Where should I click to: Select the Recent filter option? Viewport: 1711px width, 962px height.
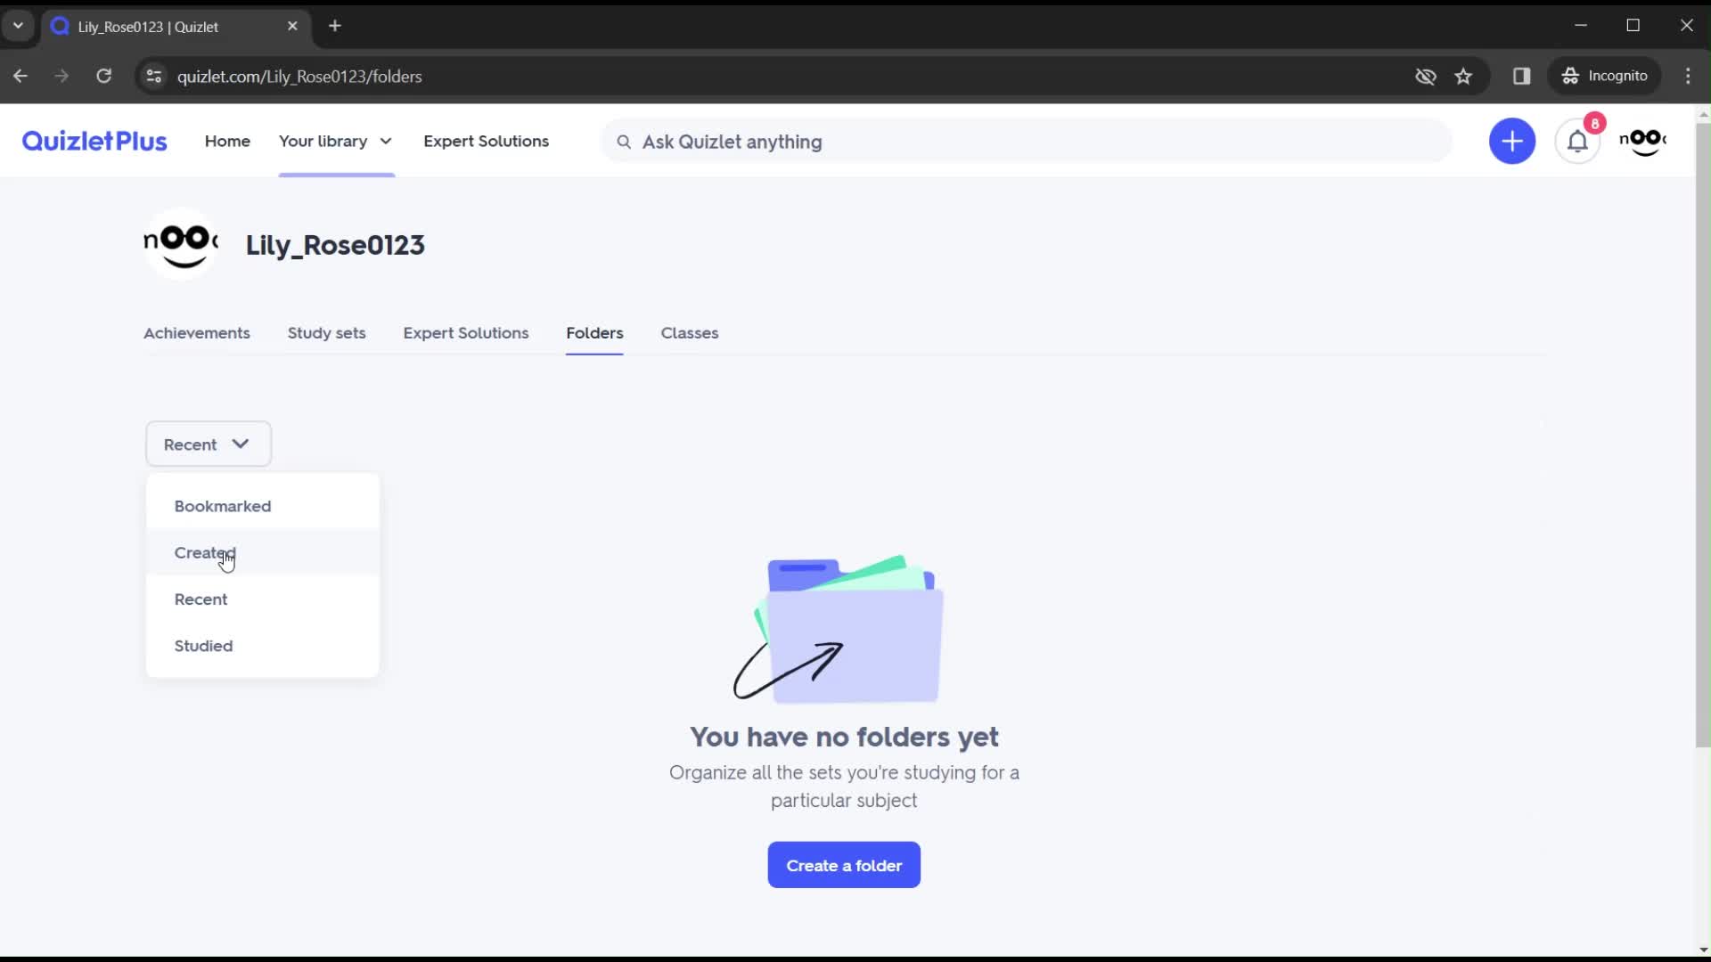pyautogui.click(x=200, y=599)
